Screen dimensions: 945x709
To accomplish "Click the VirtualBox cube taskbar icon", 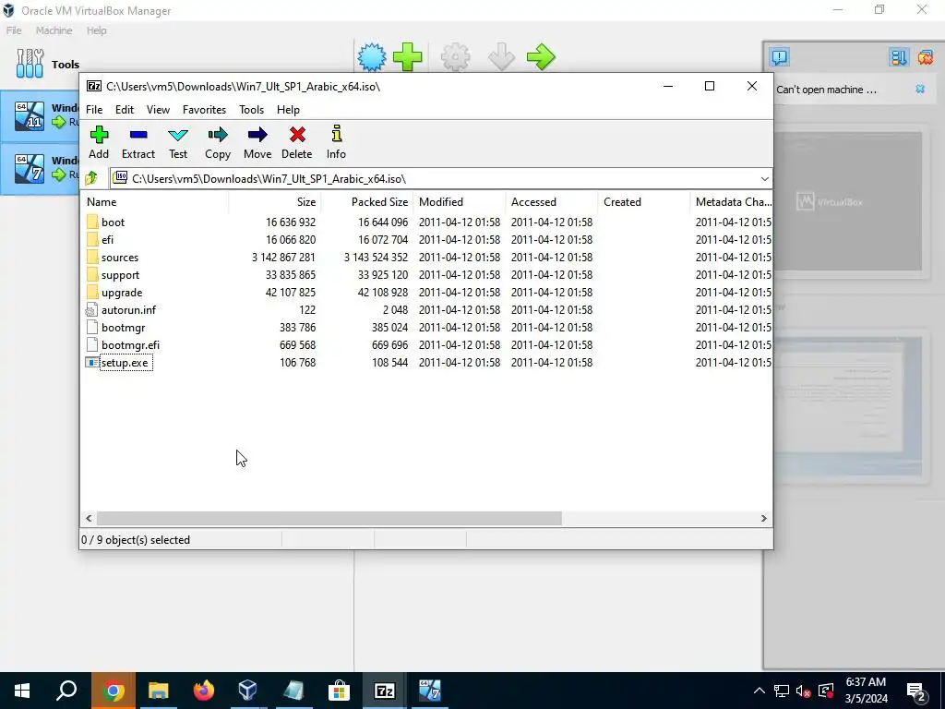I will pos(247,691).
